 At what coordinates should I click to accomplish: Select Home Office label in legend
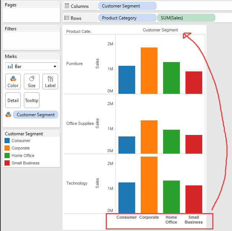click(23, 155)
